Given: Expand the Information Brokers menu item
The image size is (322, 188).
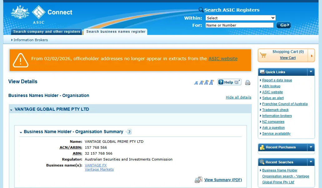Looking at the screenshot, I should (x=30, y=40).
